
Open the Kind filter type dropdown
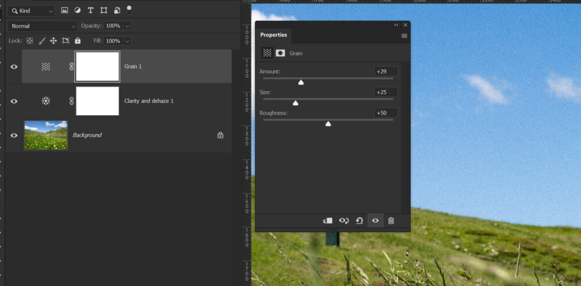coord(33,10)
